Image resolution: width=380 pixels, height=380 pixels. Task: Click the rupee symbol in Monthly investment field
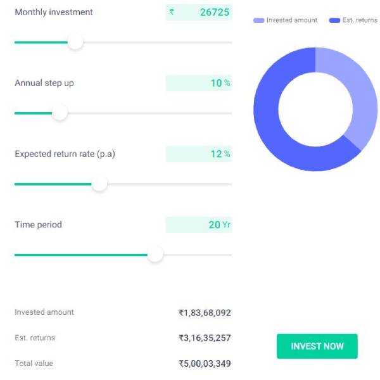(x=172, y=12)
